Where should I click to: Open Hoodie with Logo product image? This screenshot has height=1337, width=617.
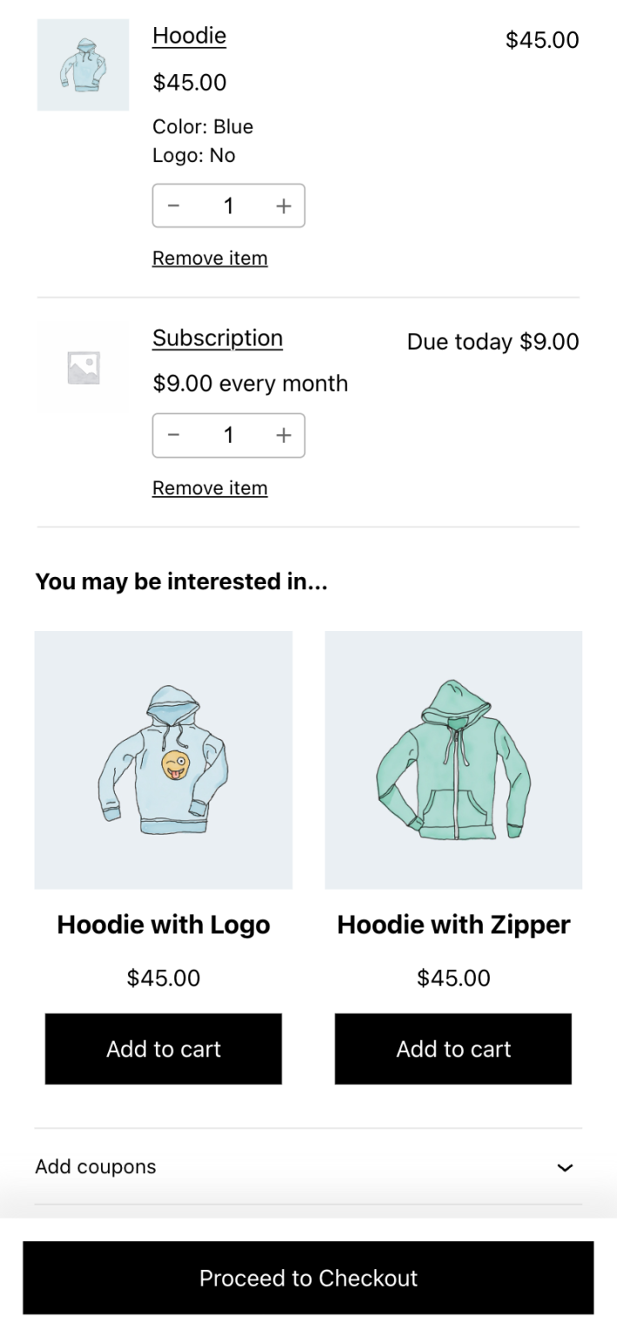(x=164, y=760)
